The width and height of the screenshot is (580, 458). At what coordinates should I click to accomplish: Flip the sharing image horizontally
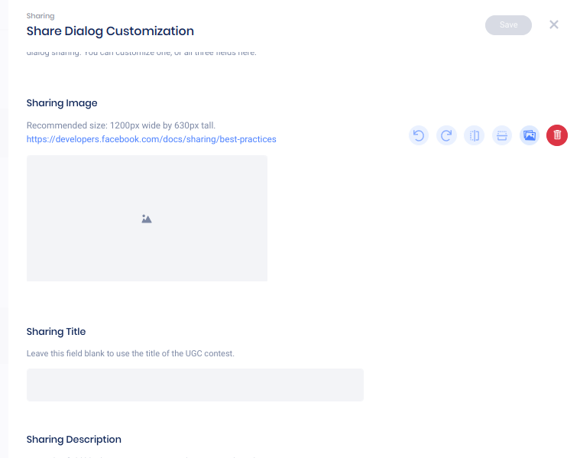click(475, 136)
